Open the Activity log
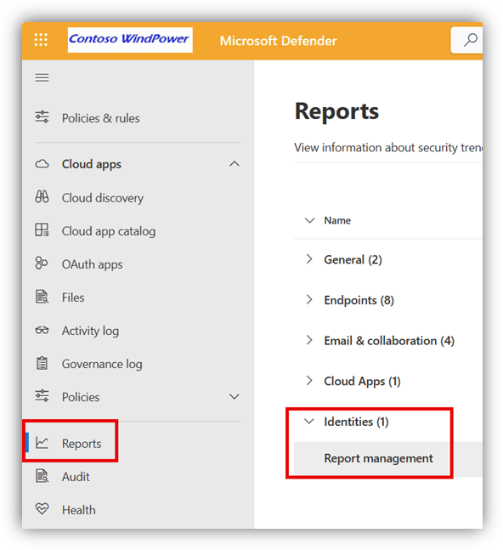 [90, 331]
